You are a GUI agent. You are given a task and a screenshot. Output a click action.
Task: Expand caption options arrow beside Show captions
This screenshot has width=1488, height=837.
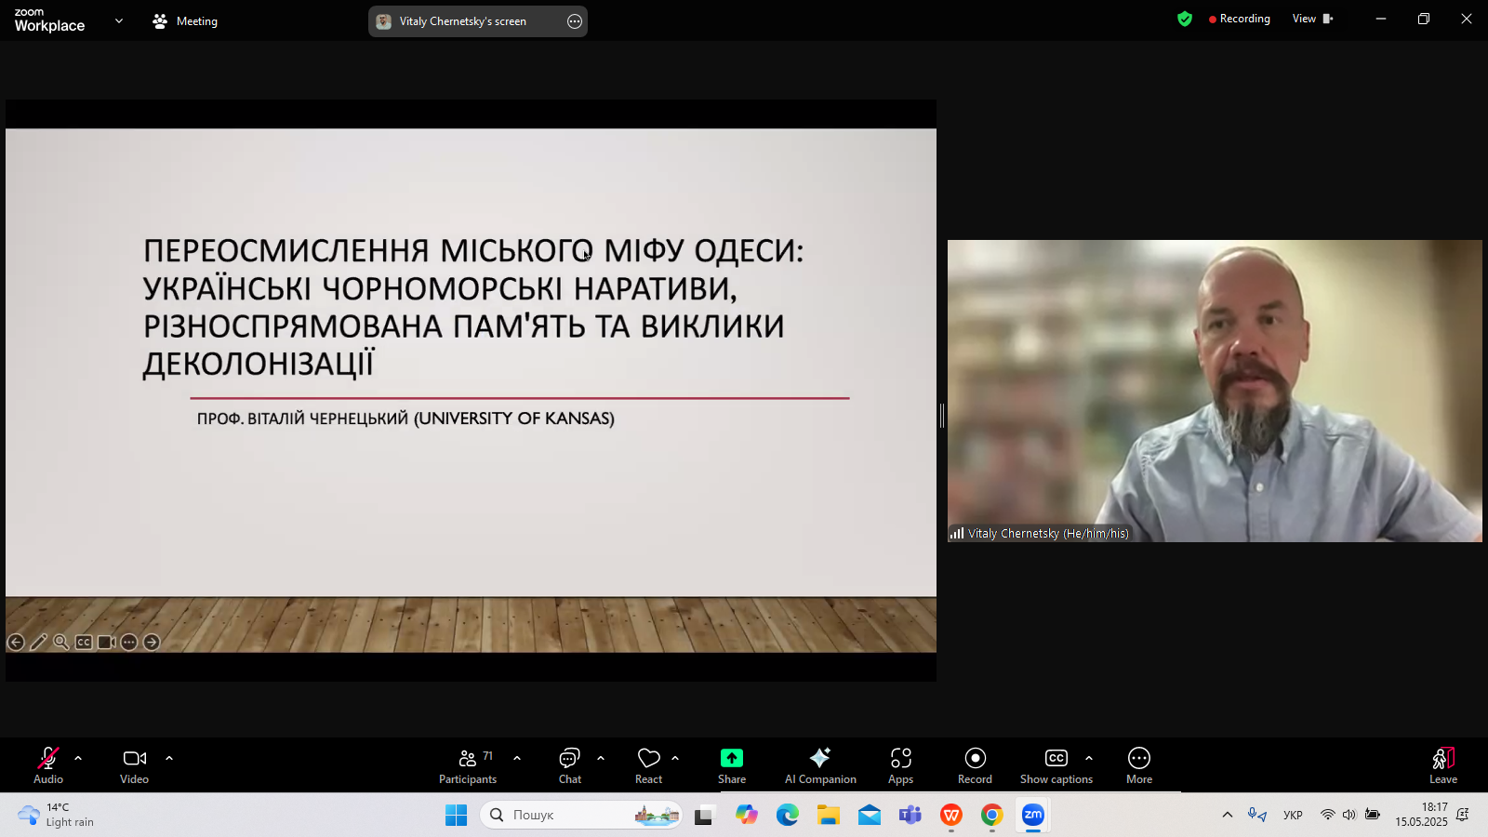pos(1089,758)
